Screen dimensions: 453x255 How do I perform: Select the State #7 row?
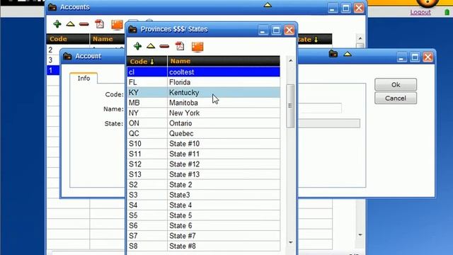pos(203,236)
